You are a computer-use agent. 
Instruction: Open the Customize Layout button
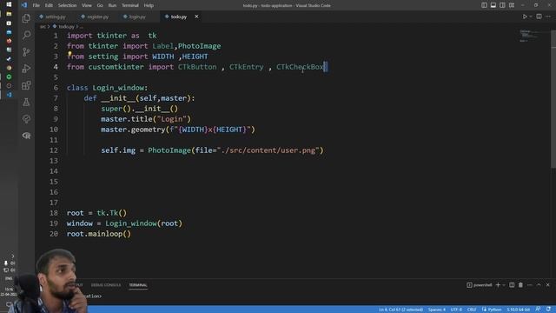512,5
